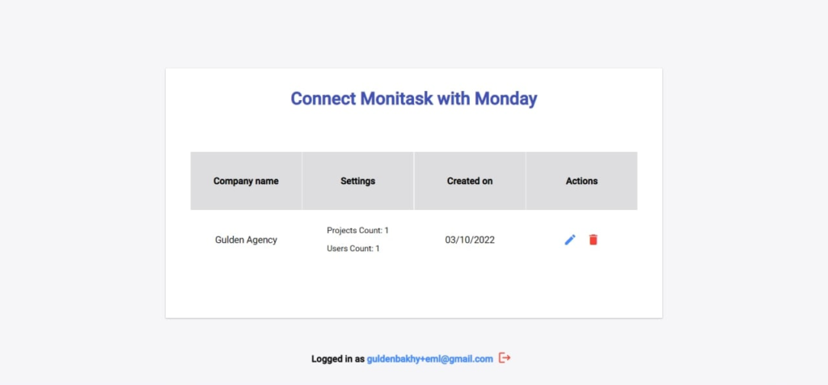Click the Company name column header

click(x=246, y=181)
